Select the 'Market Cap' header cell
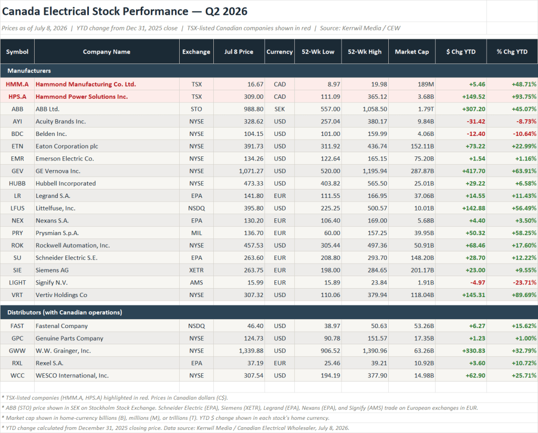This screenshot has height=433, width=538. (412, 52)
